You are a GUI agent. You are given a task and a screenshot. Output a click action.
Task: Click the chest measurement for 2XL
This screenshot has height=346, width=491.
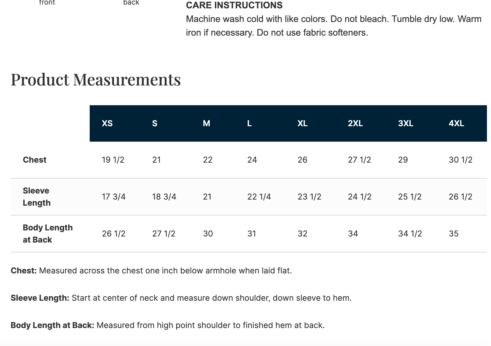tap(359, 160)
